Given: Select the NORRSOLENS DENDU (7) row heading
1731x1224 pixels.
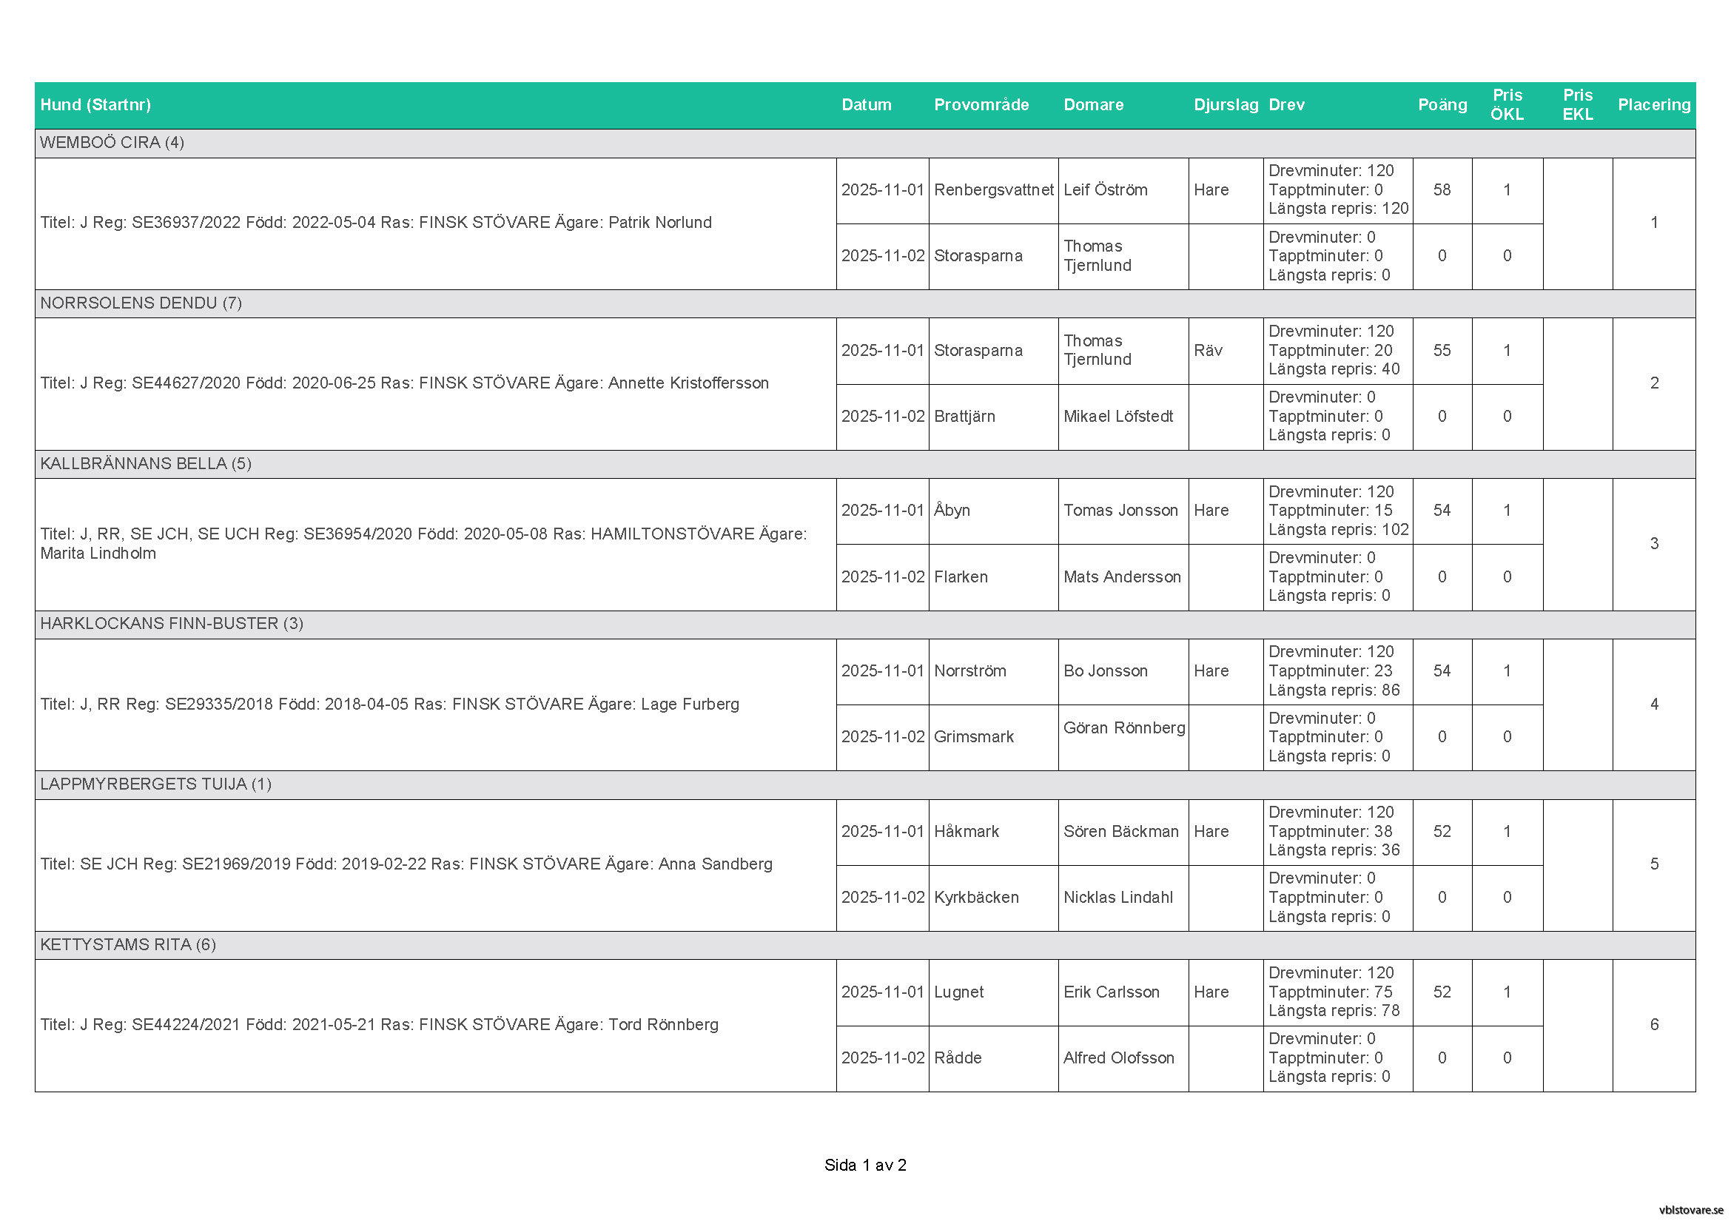Looking at the screenshot, I should click(141, 303).
